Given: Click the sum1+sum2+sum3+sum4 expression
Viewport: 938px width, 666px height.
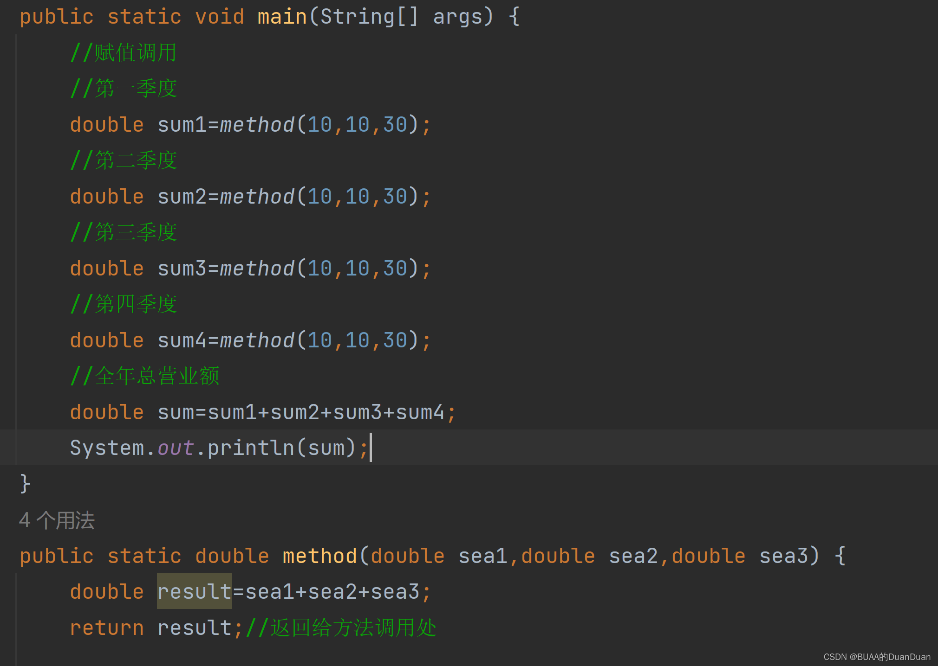Looking at the screenshot, I should (x=326, y=412).
